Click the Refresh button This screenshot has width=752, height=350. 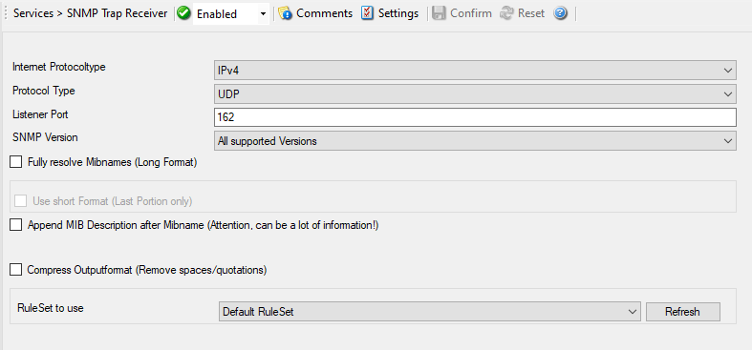[x=683, y=312]
